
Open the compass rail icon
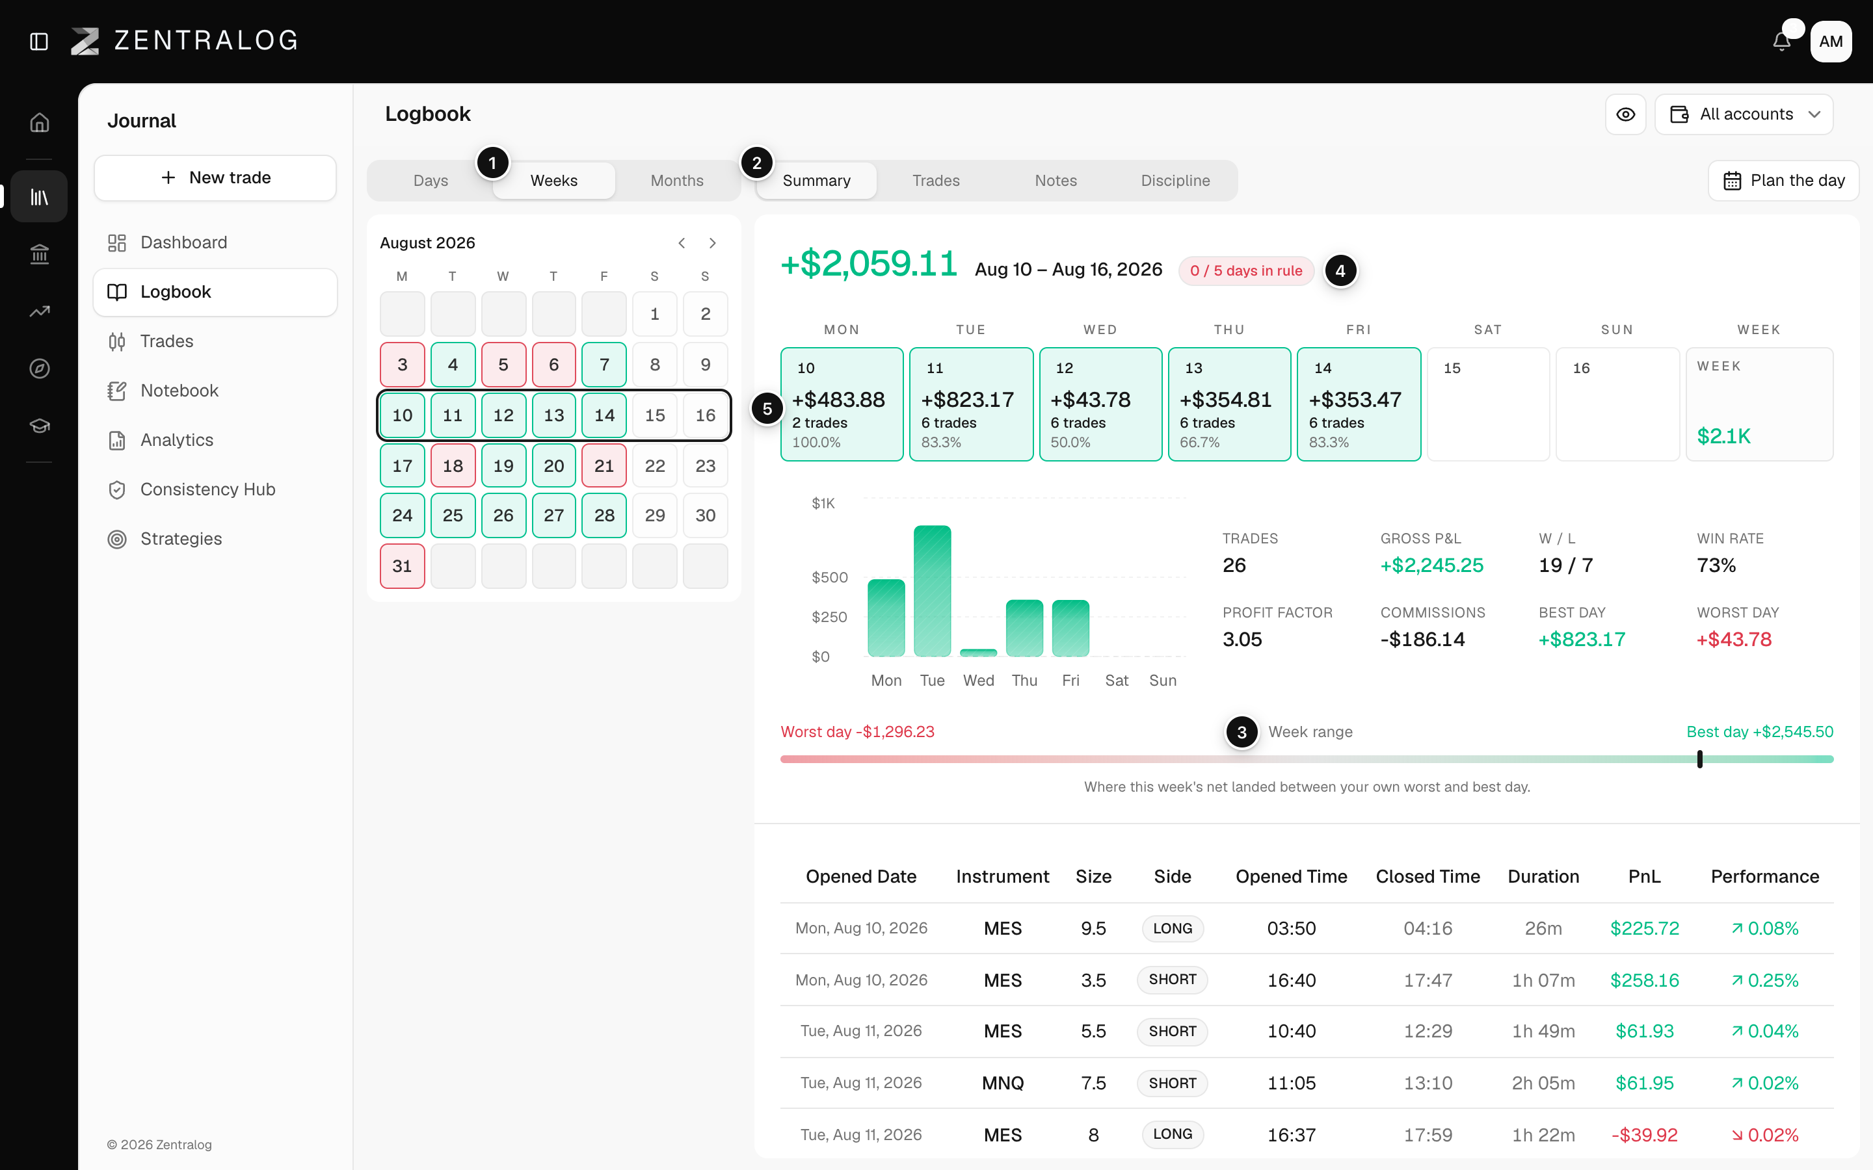coord(40,369)
